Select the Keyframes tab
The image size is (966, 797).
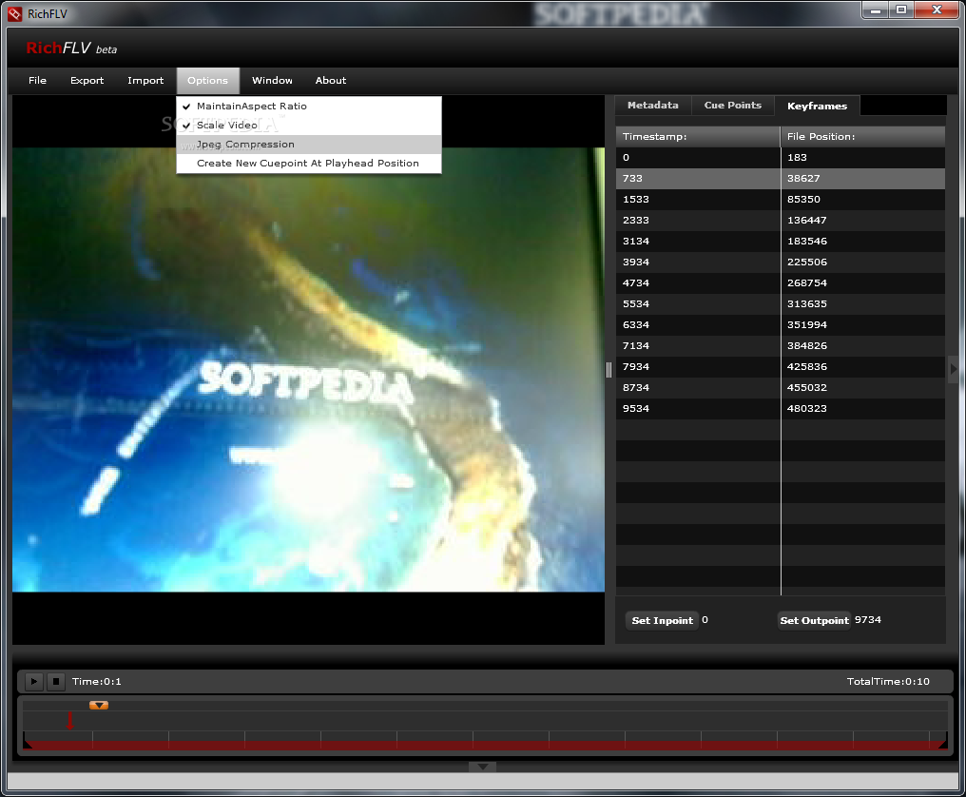(817, 106)
